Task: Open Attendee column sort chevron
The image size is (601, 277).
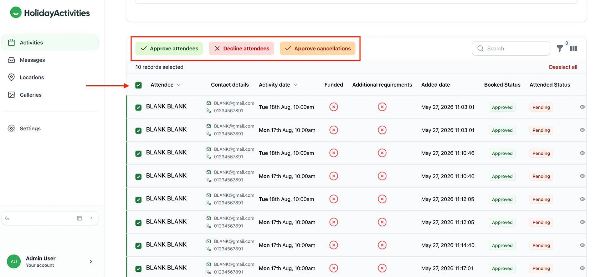Action: 179,85
